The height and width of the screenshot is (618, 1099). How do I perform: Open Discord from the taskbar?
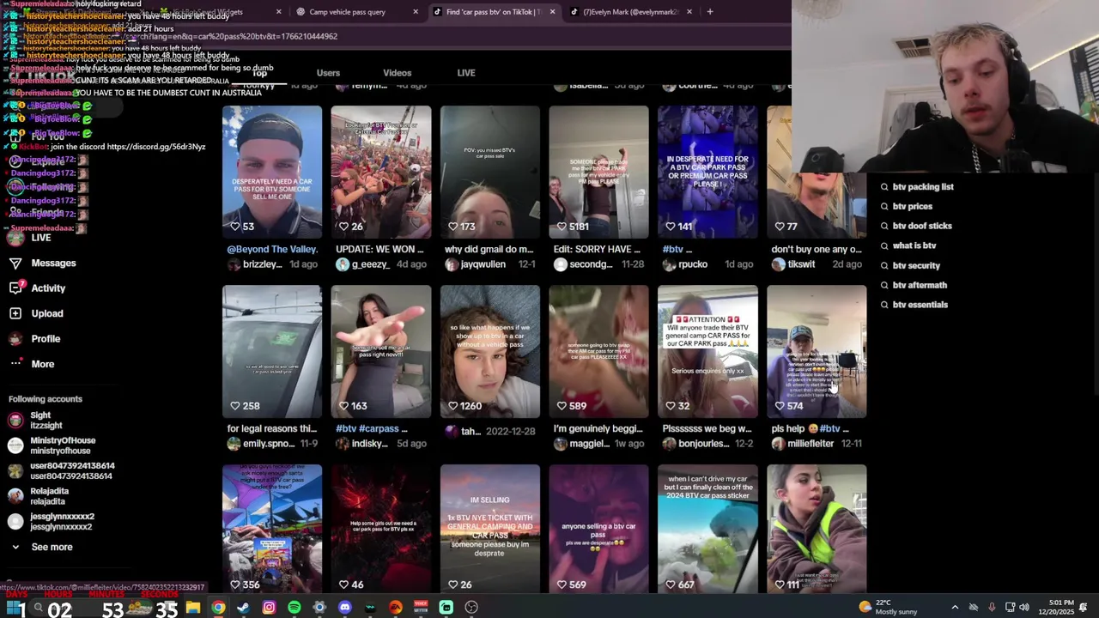coord(344,608)
